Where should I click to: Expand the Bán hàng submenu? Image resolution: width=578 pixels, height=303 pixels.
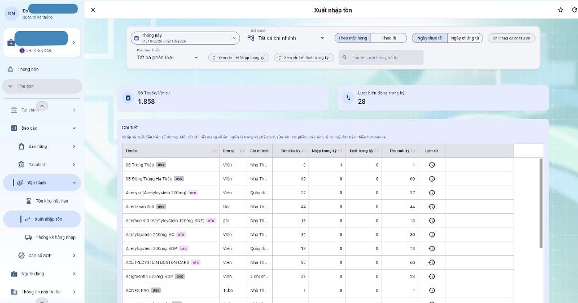click(74, 146)
